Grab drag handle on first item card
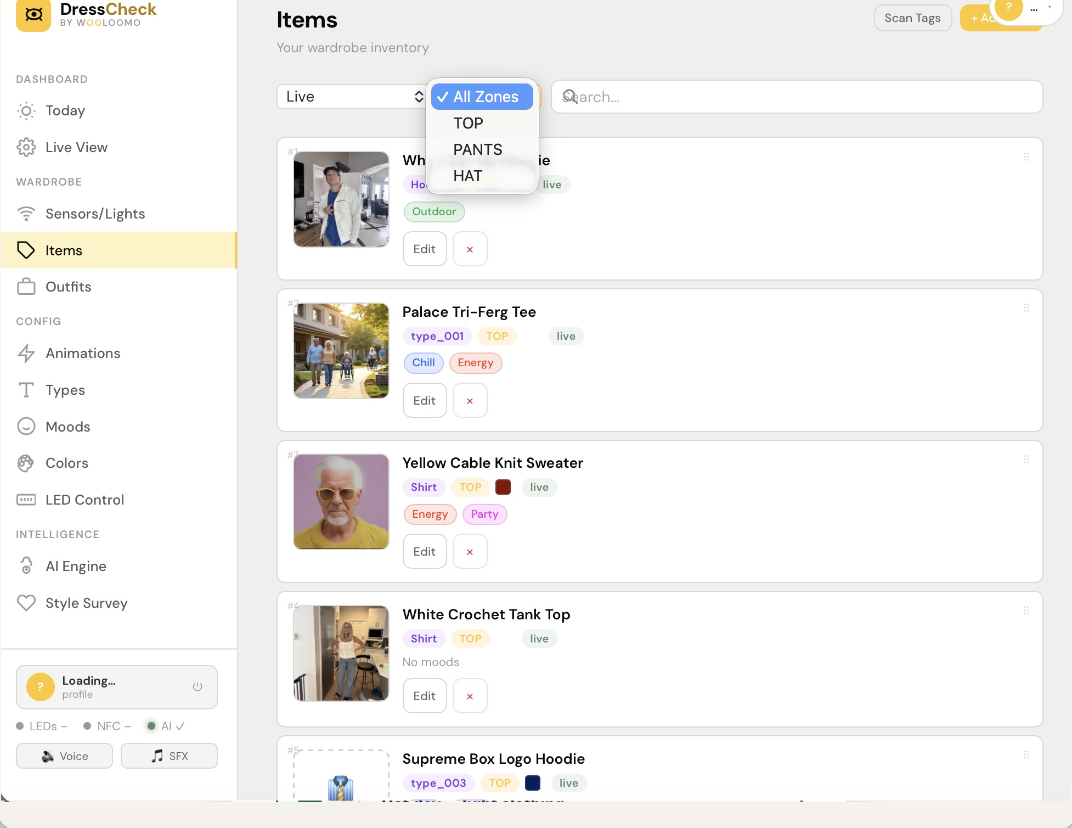This screenshot has width=1072, height=828. pos(1026,157)
